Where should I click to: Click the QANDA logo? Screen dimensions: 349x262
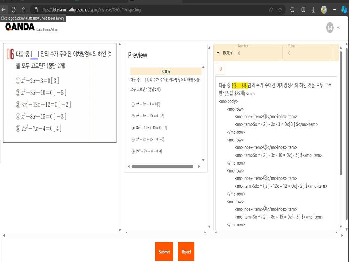click(x=20, y=27)
